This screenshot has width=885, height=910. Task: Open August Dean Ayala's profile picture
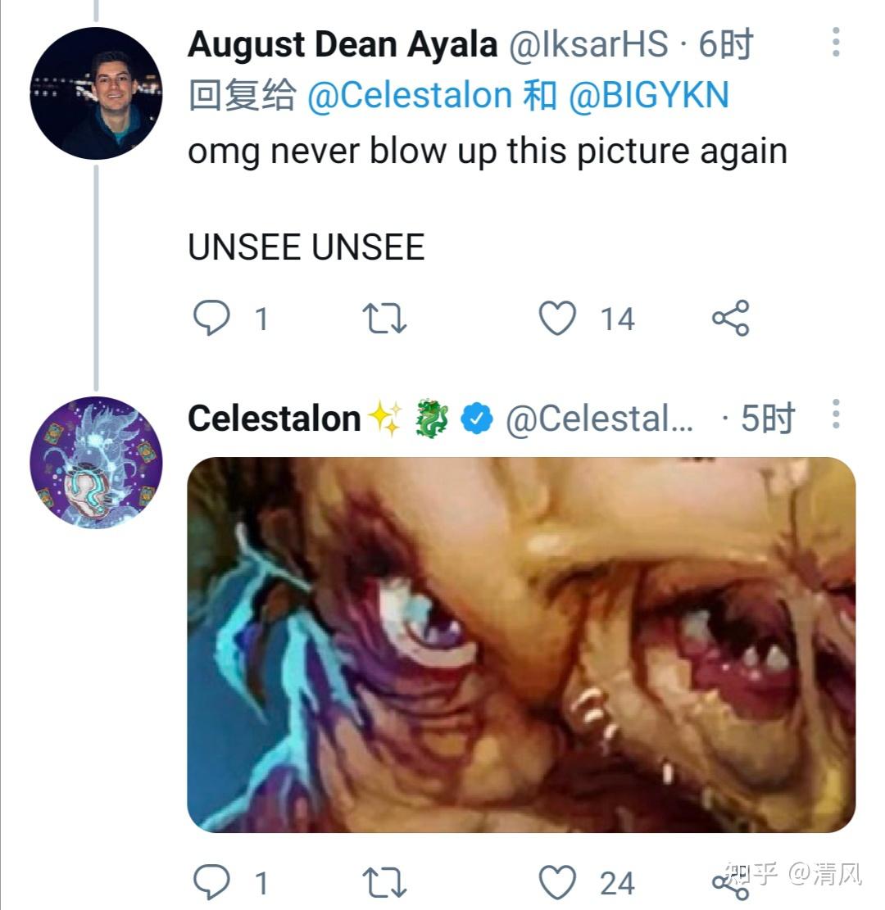(96, 93)
